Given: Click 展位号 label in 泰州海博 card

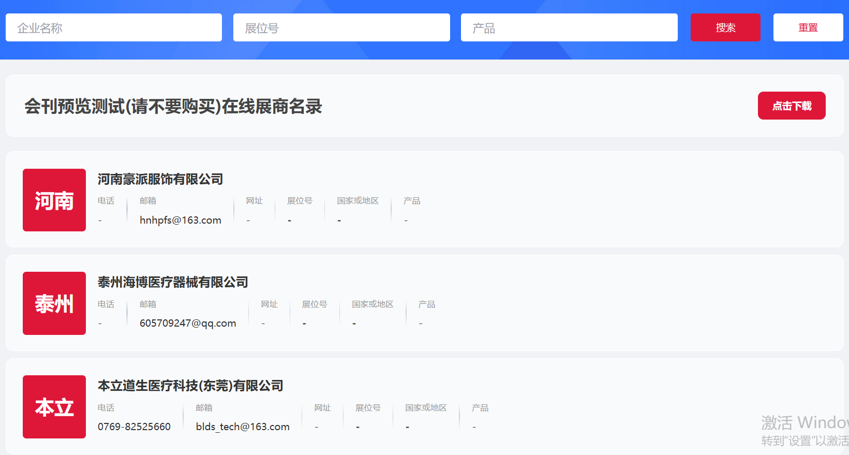Looking at the screenshot, I should click(x=315, y=304).
